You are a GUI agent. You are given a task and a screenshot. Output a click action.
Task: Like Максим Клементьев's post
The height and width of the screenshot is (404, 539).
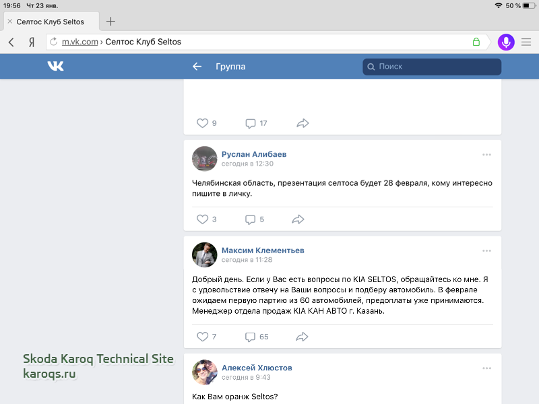pyautogui.click(x=202, y=336)
